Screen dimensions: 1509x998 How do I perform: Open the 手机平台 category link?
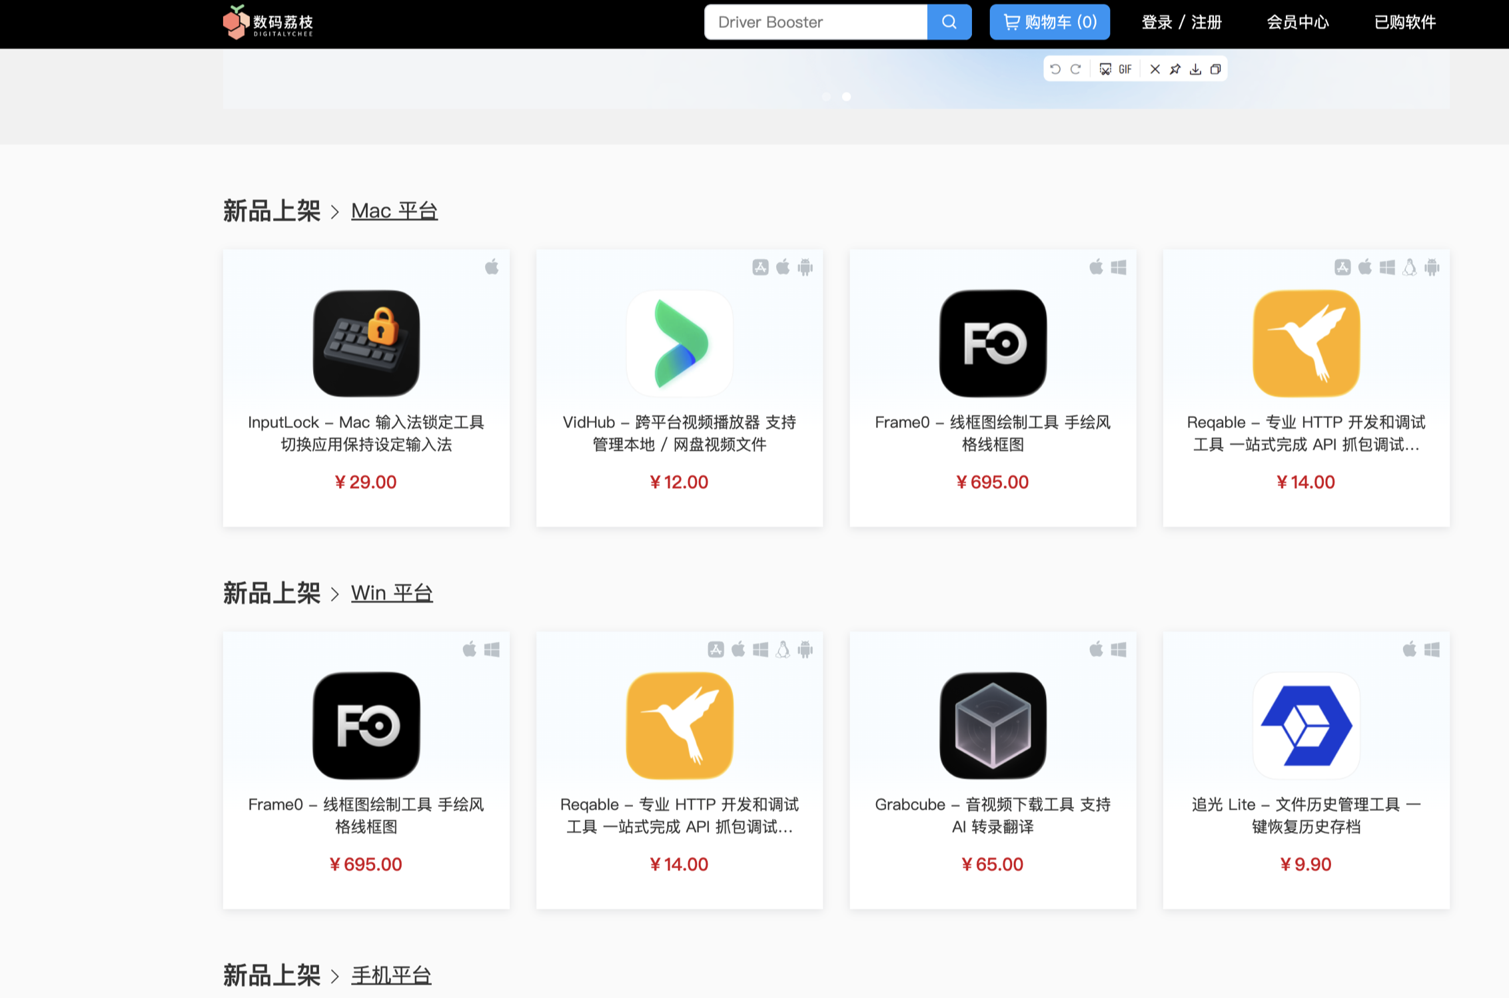[391, 975]
